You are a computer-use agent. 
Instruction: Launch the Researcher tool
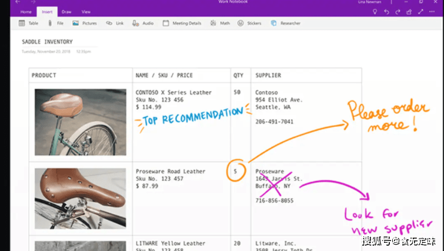tap(286, 23)
